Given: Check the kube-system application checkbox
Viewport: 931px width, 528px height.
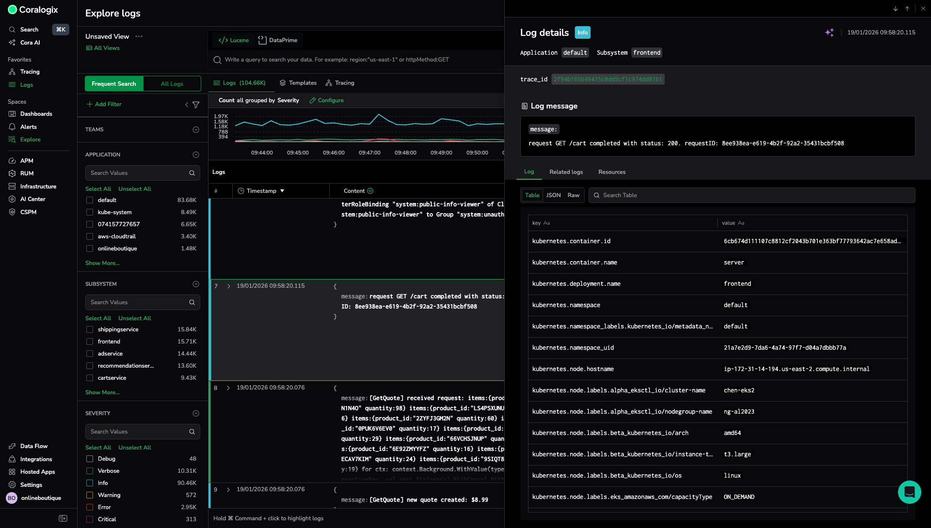Looking at the screenshot, I should (x=90, y=212).
